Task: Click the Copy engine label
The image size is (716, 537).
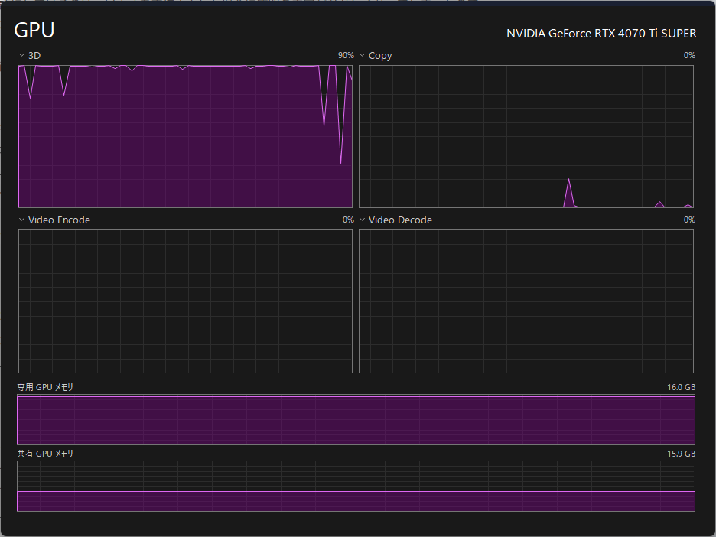Action: tap(380, 56)
